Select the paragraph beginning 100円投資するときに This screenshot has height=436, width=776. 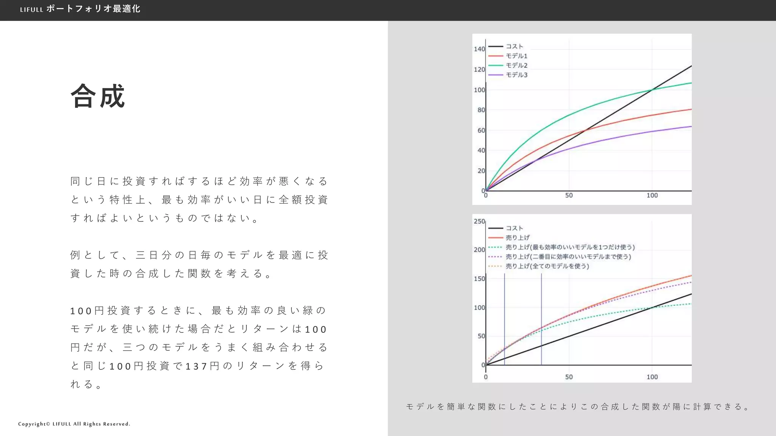pos(199,347)
